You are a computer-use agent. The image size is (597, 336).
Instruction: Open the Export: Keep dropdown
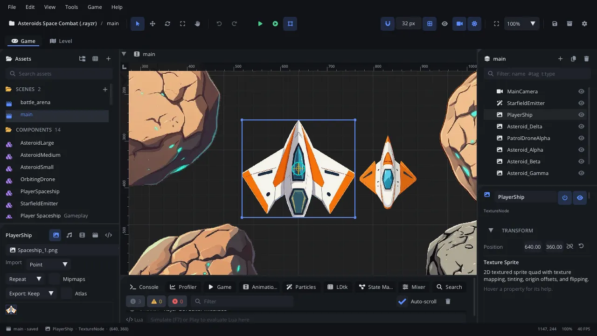(31, 294)
